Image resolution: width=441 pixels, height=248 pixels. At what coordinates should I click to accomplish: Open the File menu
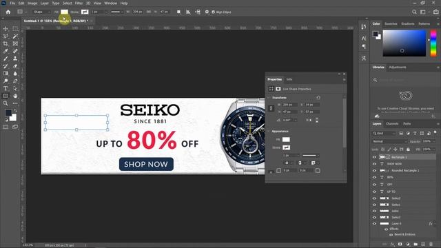12,3
